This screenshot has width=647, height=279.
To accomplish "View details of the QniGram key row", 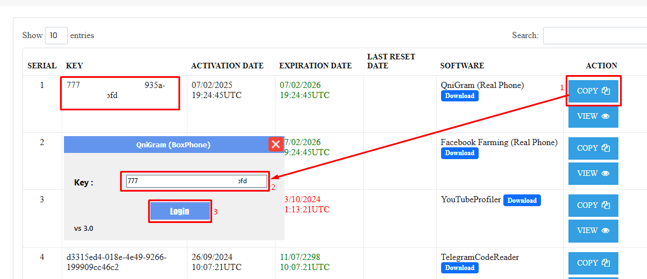I will pyautogui.click(x=593, y=117).
